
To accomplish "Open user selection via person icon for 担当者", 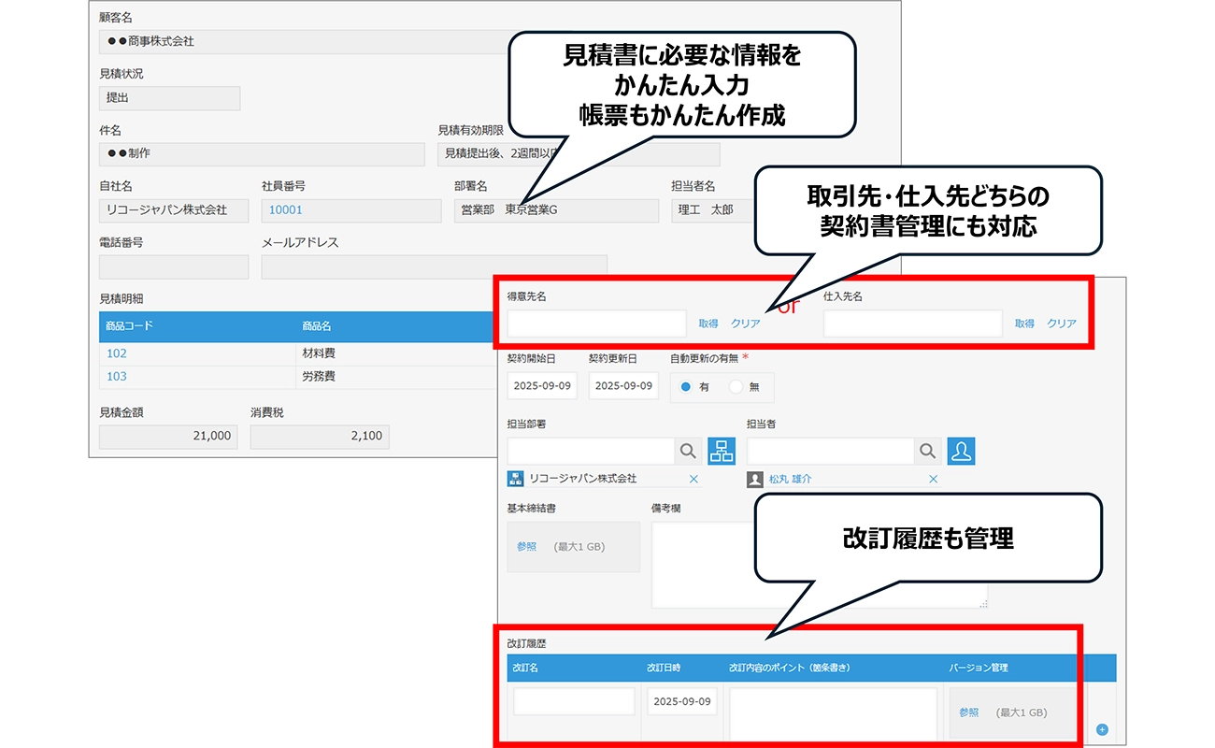I will [x=962, y=450].
